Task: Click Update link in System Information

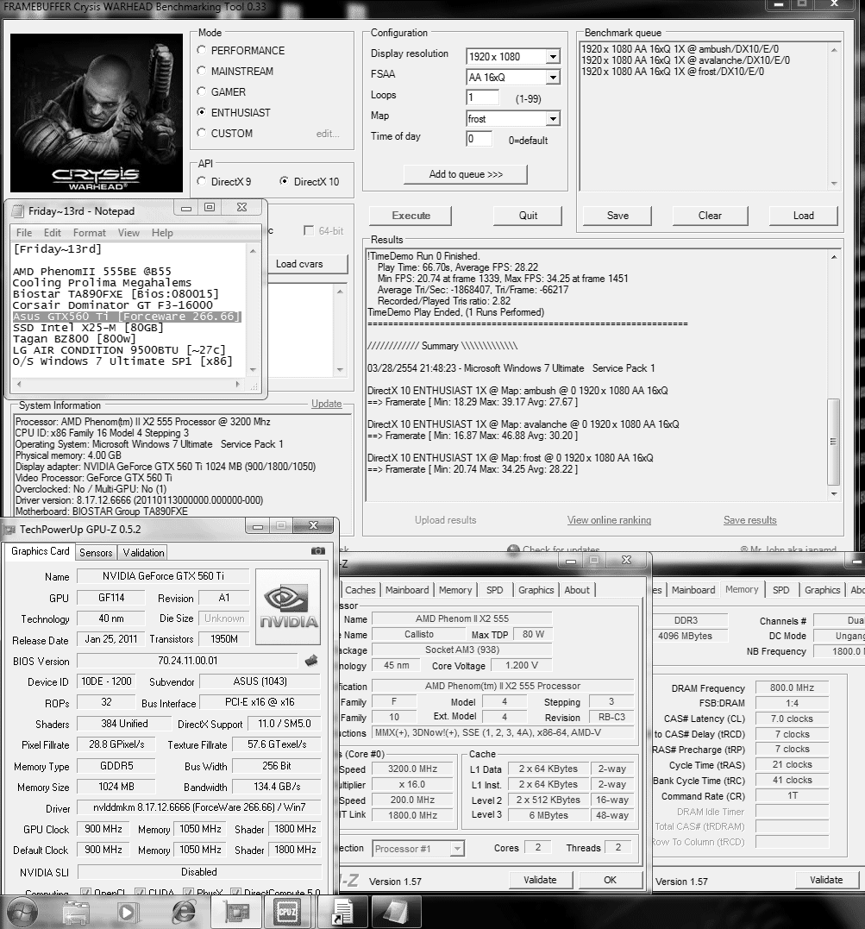Action: tap(327, 404)
